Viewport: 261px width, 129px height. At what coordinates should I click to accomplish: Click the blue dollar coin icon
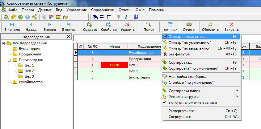pyautogui.click(x=27, y=17)
